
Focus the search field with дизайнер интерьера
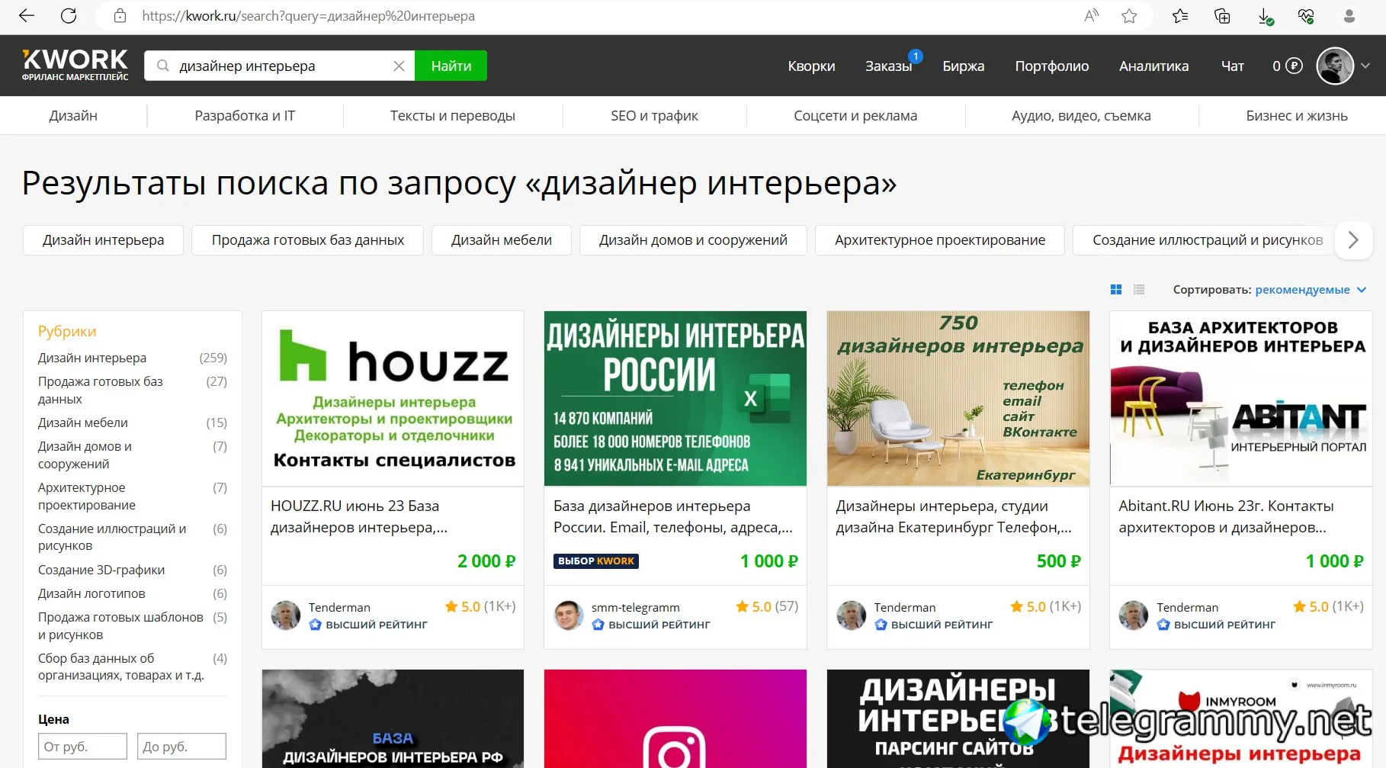279,66
